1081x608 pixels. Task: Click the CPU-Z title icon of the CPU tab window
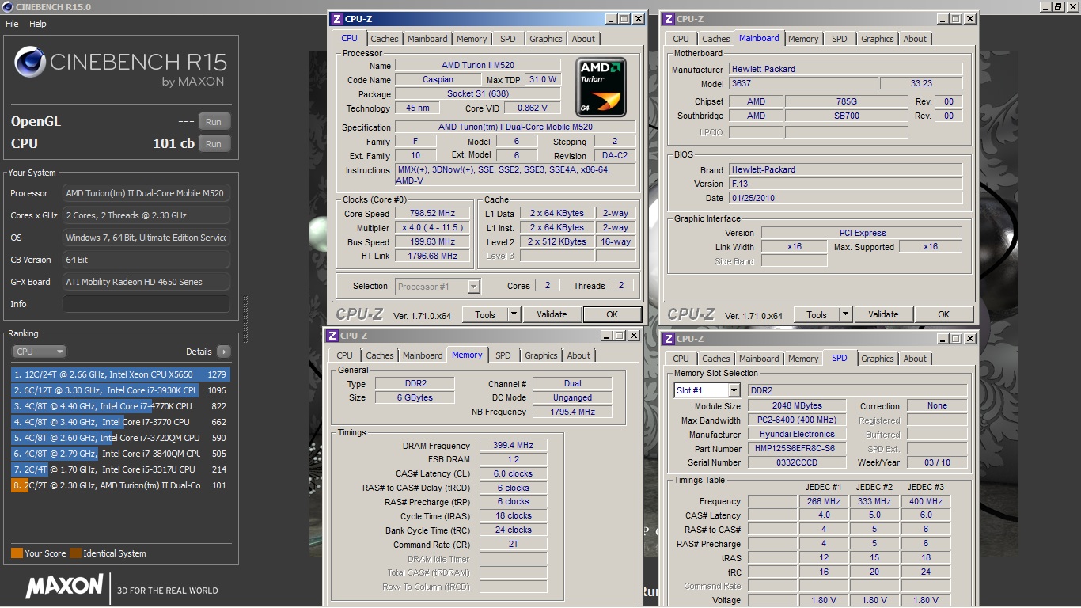336,19
